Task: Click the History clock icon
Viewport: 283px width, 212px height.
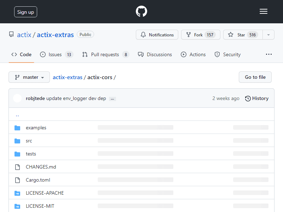Action: tap(248, 99)
